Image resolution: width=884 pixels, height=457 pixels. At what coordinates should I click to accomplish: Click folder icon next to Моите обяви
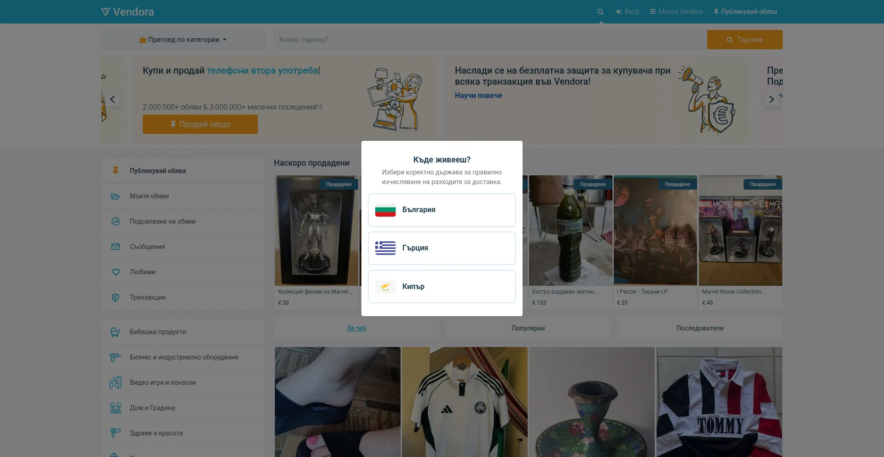coord(116,196)
